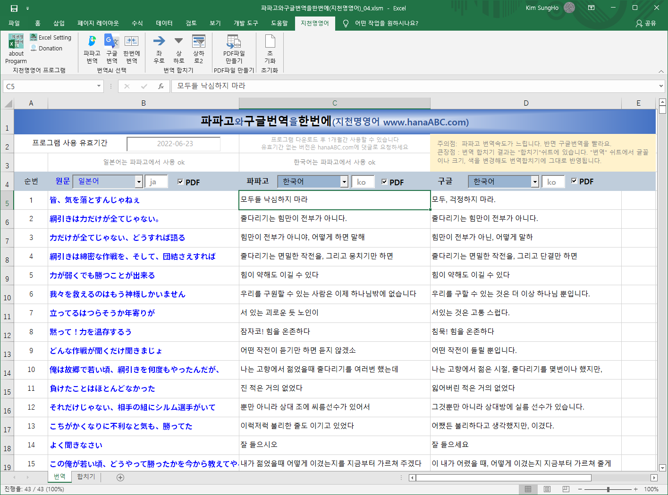Open the source language dropdown 일본어
668x495 pixels.
[139, 181]
